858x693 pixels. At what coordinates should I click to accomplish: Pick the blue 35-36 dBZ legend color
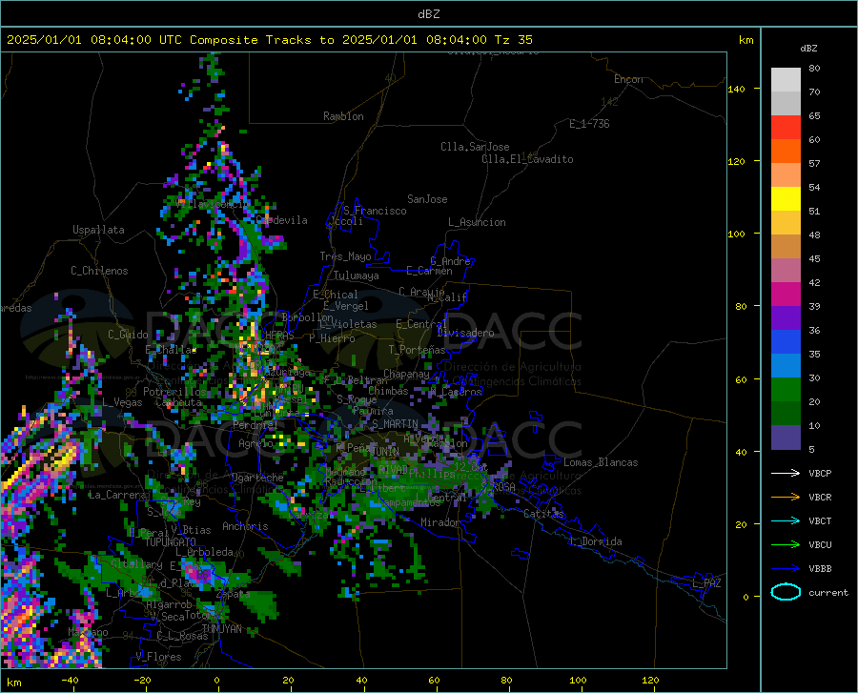coord(786,342)
